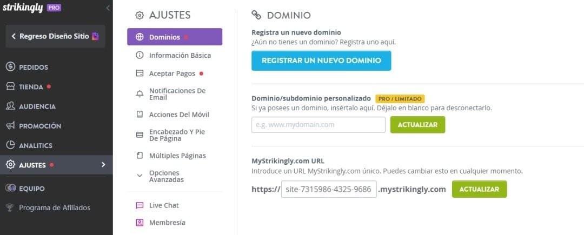Click the chat bubble icon for Live Chat
Viewport: 584px width, 235px height.
(140, 205)
